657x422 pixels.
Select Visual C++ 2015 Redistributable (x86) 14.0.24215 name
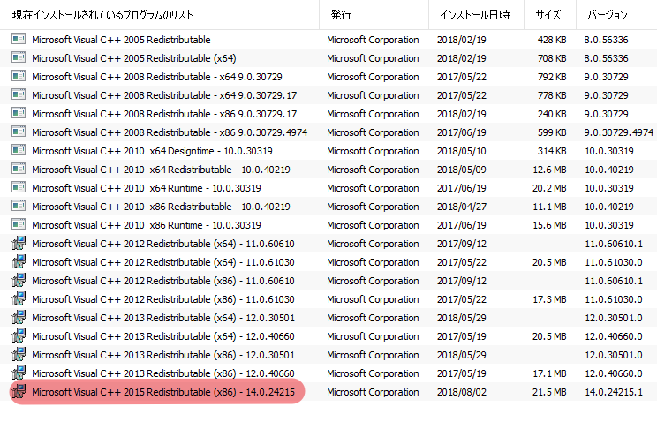click(x=163, y=392)
